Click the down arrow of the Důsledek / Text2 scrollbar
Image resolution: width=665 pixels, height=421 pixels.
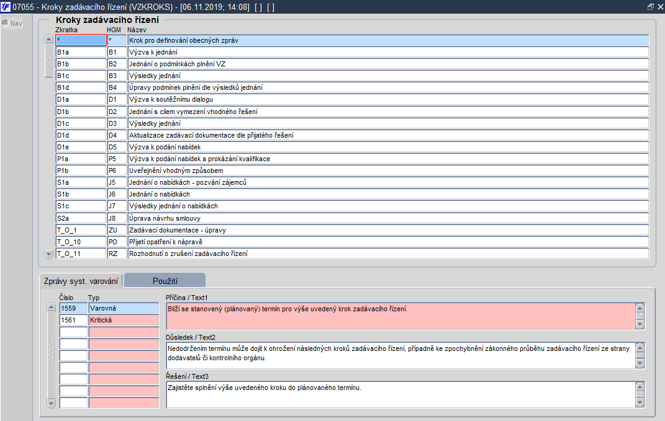[640, 364]
